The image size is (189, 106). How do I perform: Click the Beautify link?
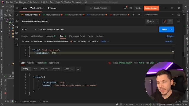[x=169, y=42]
